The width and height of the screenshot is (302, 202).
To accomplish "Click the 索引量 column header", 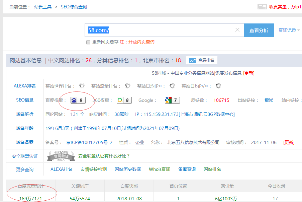I will point(227,186).
